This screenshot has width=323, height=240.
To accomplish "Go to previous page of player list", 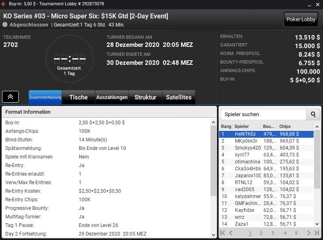I will [x=231, y=233].
